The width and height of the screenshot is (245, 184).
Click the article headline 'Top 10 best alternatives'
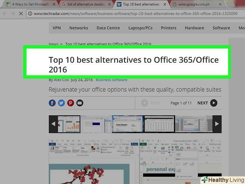134,64
